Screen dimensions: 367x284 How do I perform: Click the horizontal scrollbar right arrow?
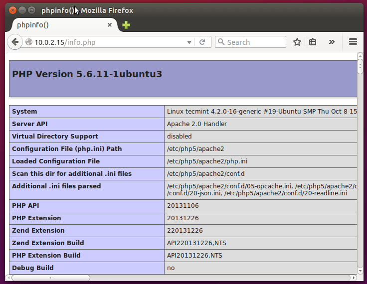click(x=354, y=278)
